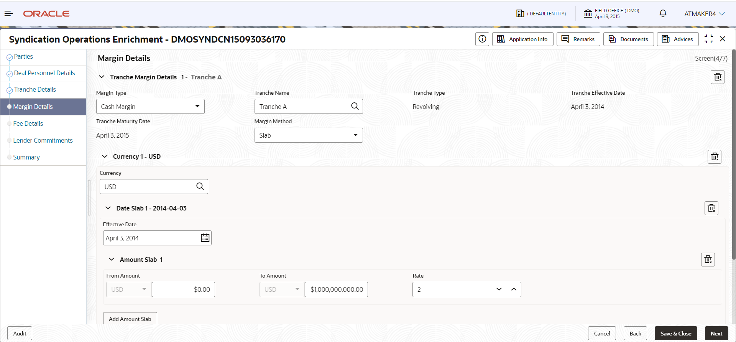Click the Save & Close button

676,333
